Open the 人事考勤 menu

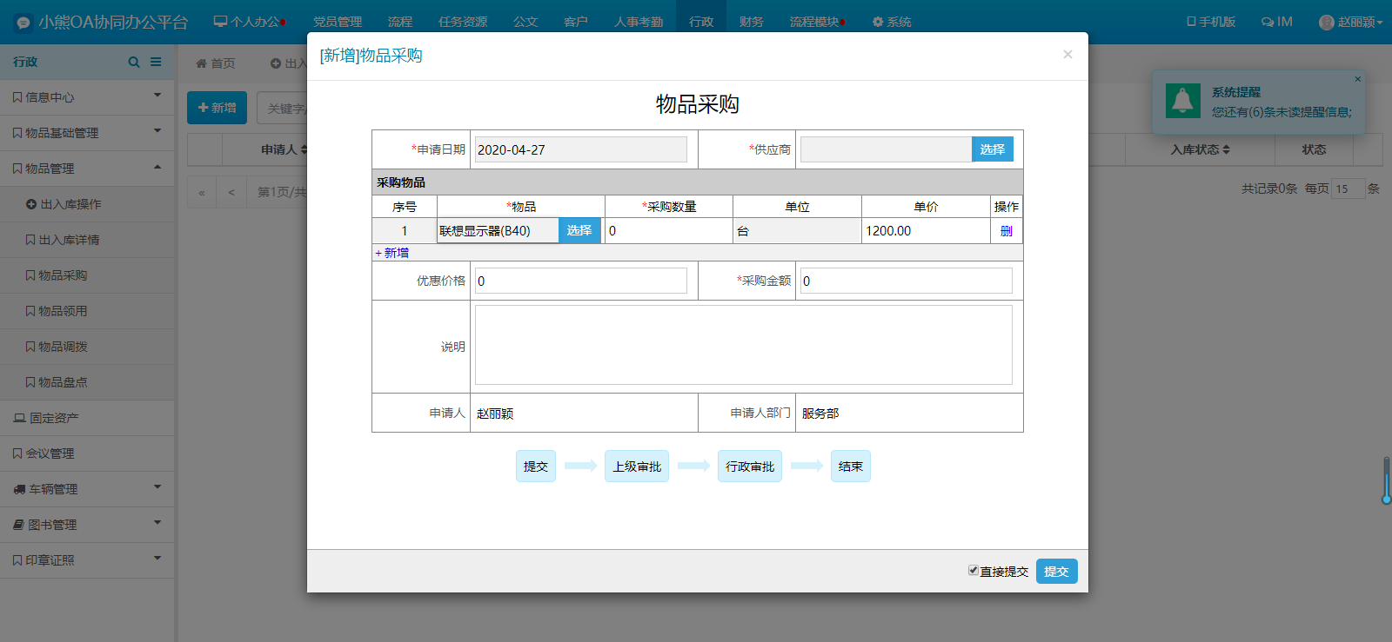[x=639, y=22]
